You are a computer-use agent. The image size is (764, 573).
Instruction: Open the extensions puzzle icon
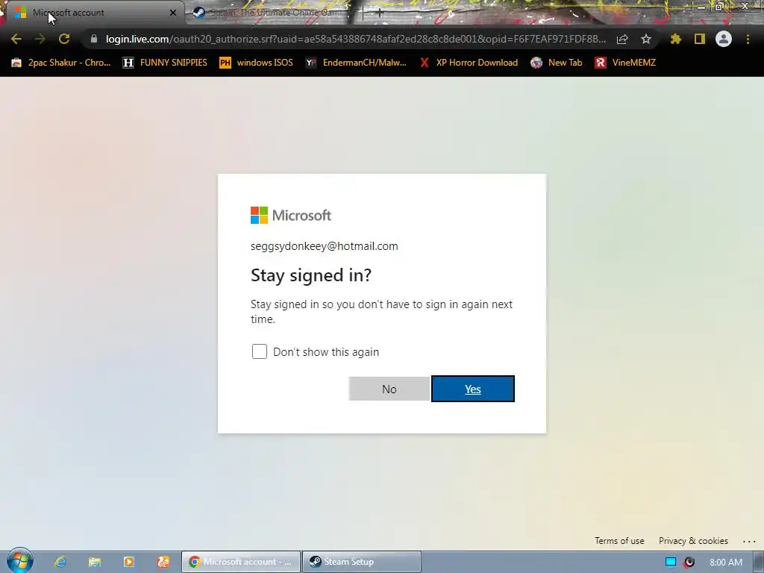click(676, 39)
